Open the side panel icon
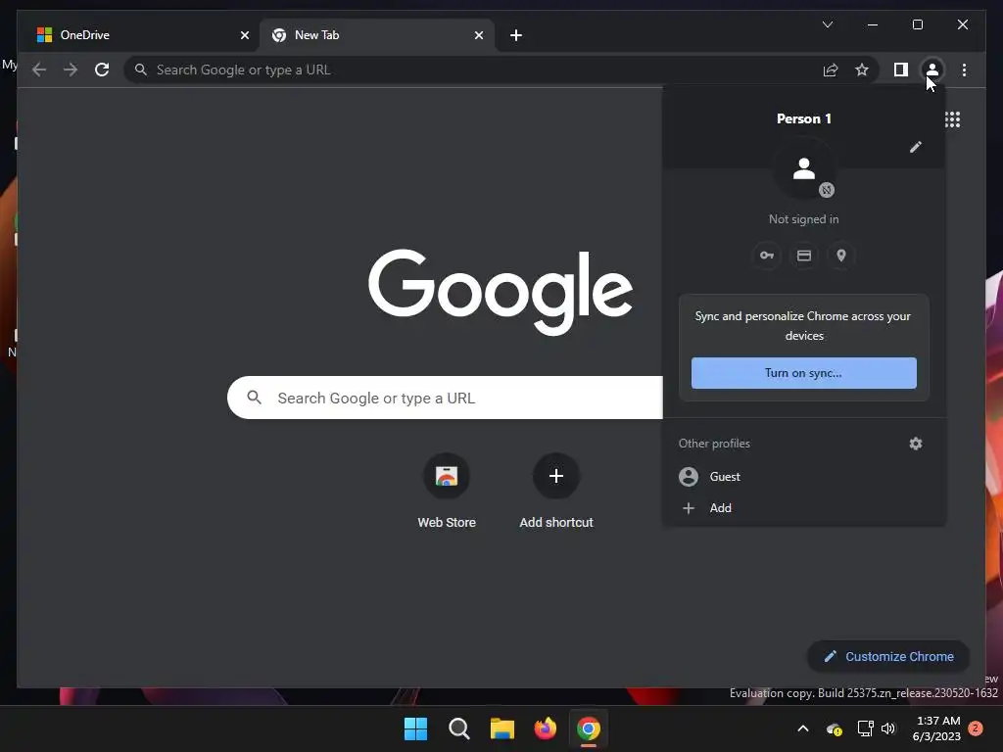1003x752 pixels. point(901,70)
